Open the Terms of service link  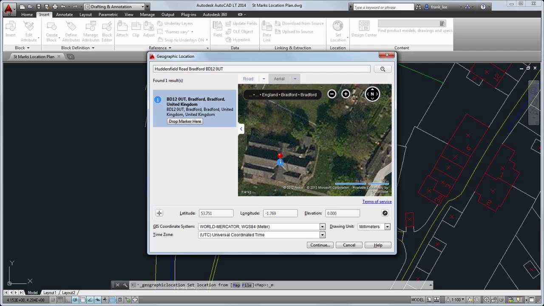click(377, 202)
